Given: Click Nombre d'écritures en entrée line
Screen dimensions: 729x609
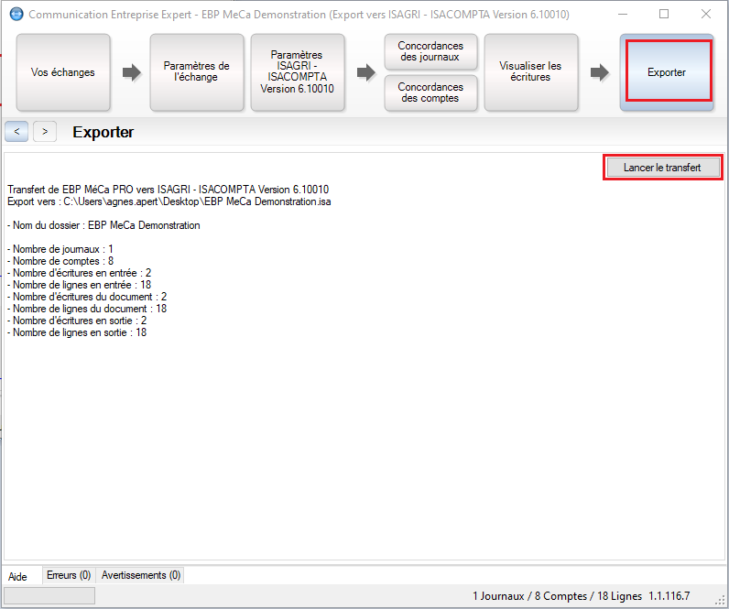Looking at the screenshot, I should coord(80,273).
